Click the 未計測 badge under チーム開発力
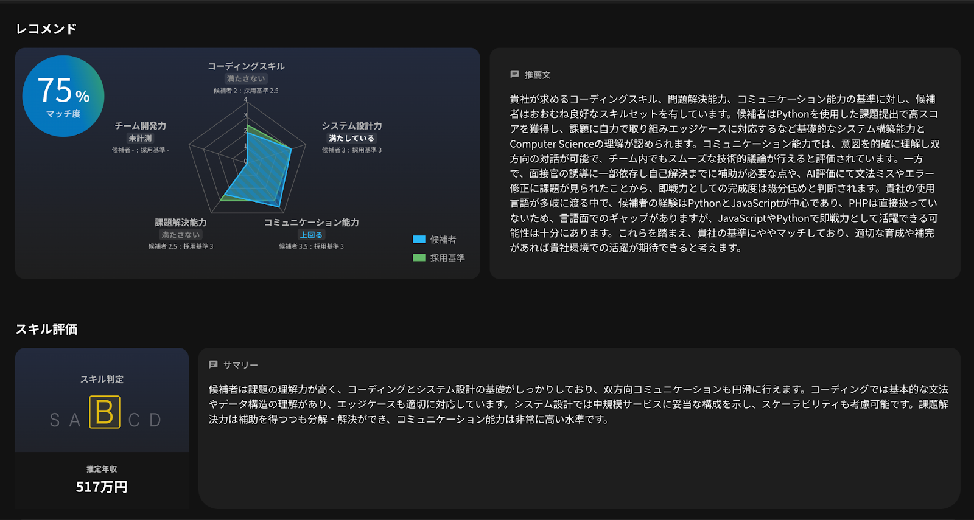 point(140,138)
